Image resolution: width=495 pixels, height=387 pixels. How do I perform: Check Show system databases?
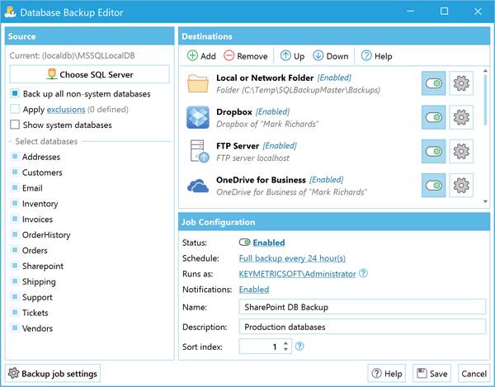(x=15, y=125)
